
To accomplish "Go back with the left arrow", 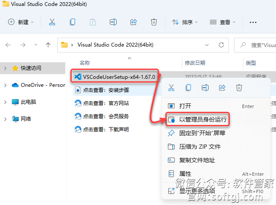I will click(x=8, y=45).
